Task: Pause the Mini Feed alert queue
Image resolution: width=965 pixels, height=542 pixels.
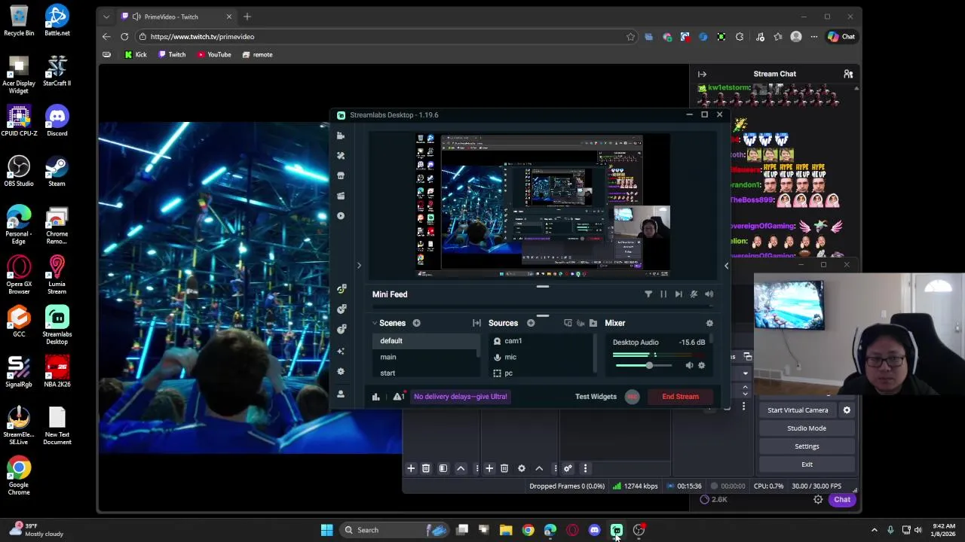Action: pos(663,294)
